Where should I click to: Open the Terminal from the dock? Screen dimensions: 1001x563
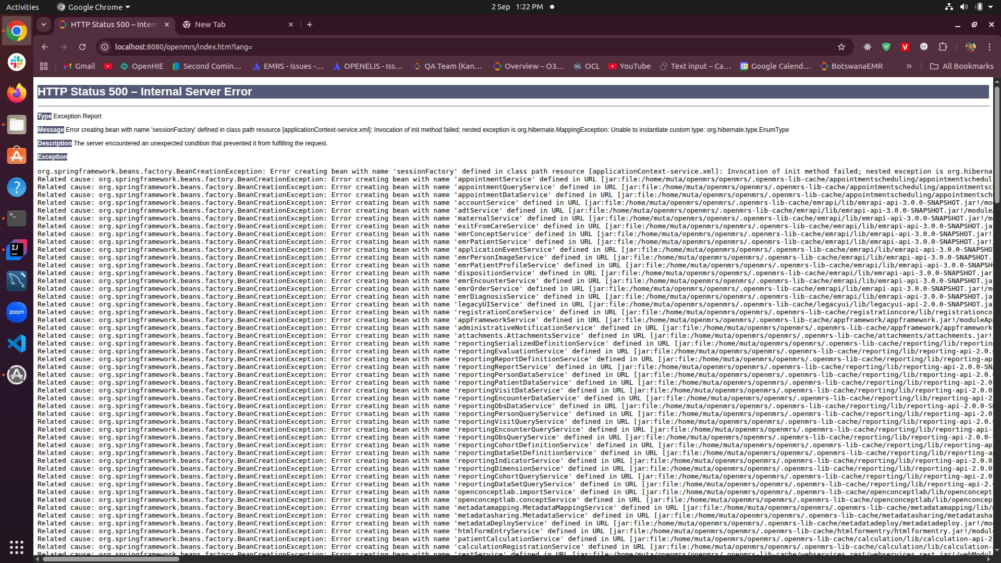coord(17,218)
